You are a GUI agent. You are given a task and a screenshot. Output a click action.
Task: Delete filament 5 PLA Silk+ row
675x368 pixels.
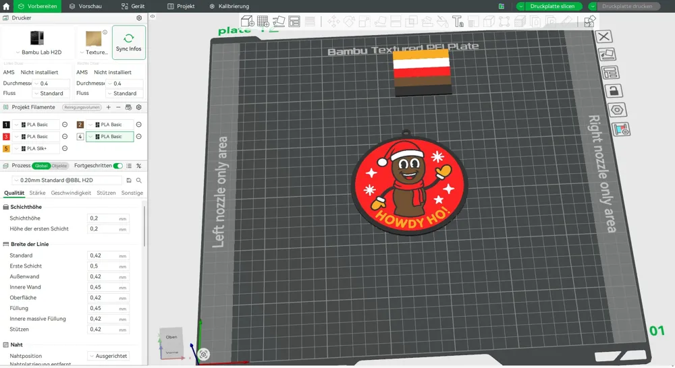pyautogui.click(x=65, y=148)
